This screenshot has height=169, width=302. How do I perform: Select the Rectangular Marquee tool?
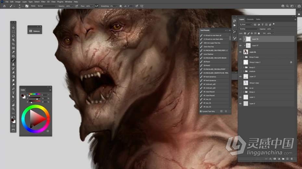point(13,32)
